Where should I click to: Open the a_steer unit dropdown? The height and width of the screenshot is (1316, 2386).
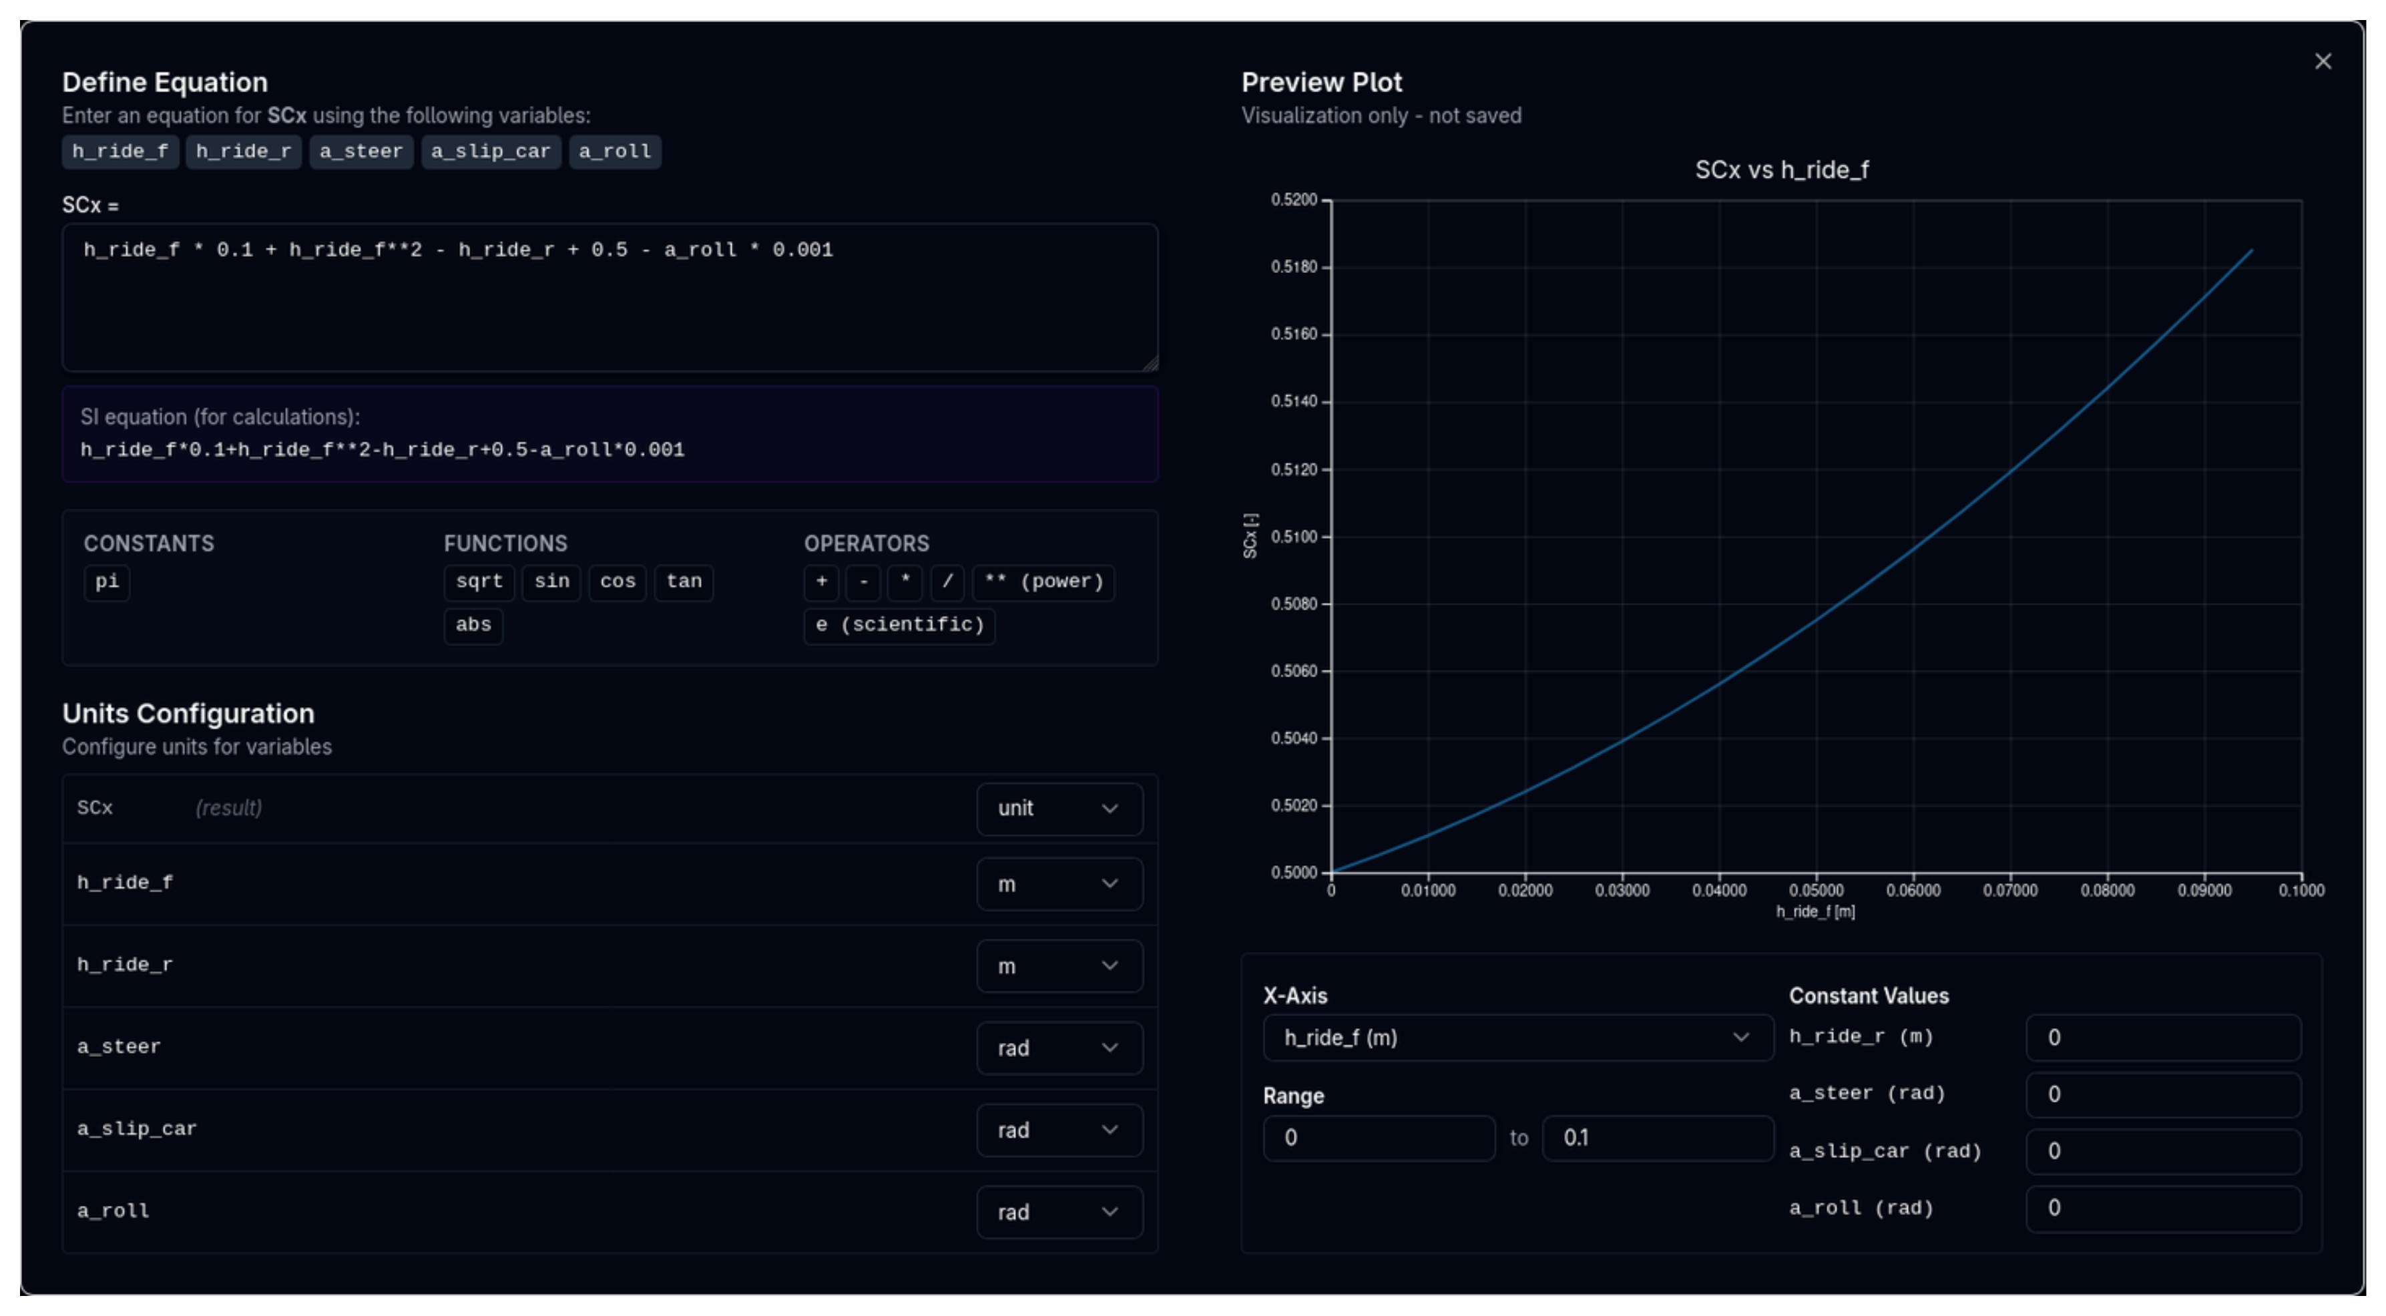click(1059, 1048)
